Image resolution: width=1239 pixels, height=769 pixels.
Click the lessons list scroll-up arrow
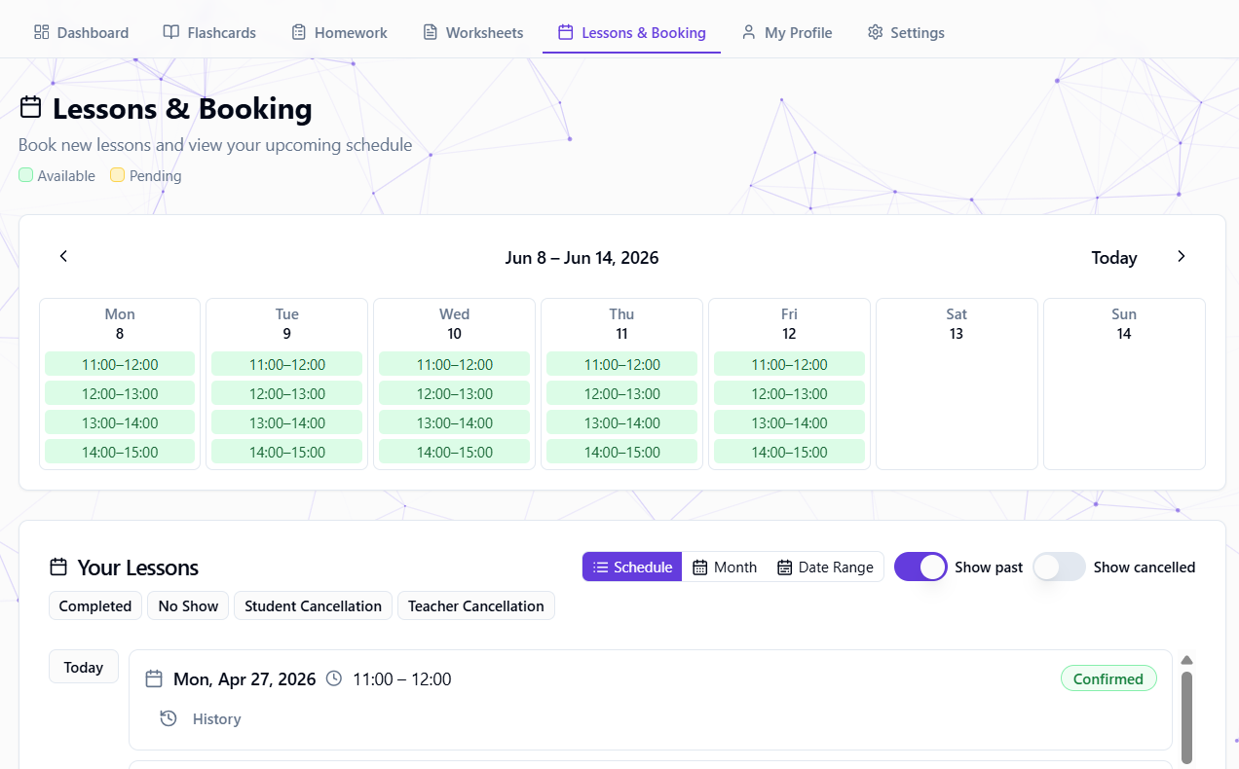1186,659
